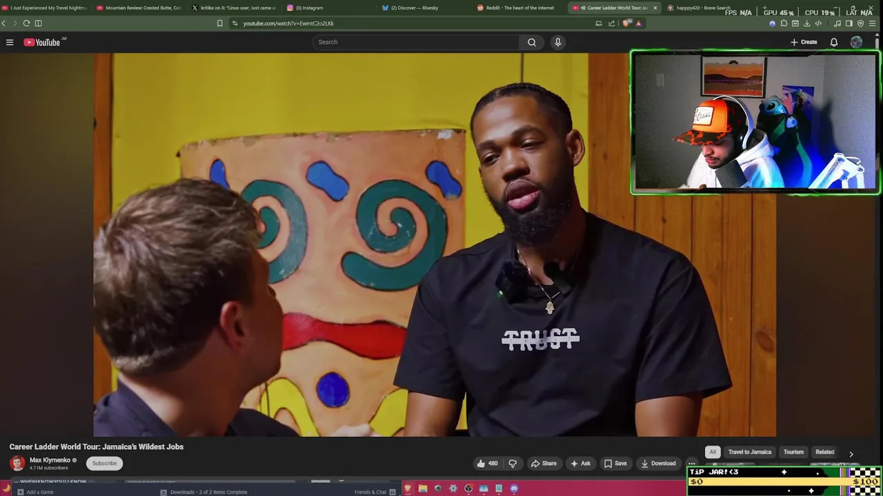This screenshot has height=496, width=883.
Task: Go to YouTube home via logo
Action: point(42,42)
